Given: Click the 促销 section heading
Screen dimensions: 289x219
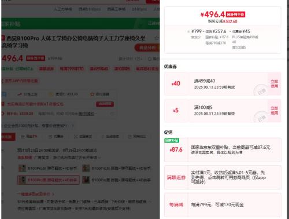Looking at the screenshot, I should (x=168, y=132).
